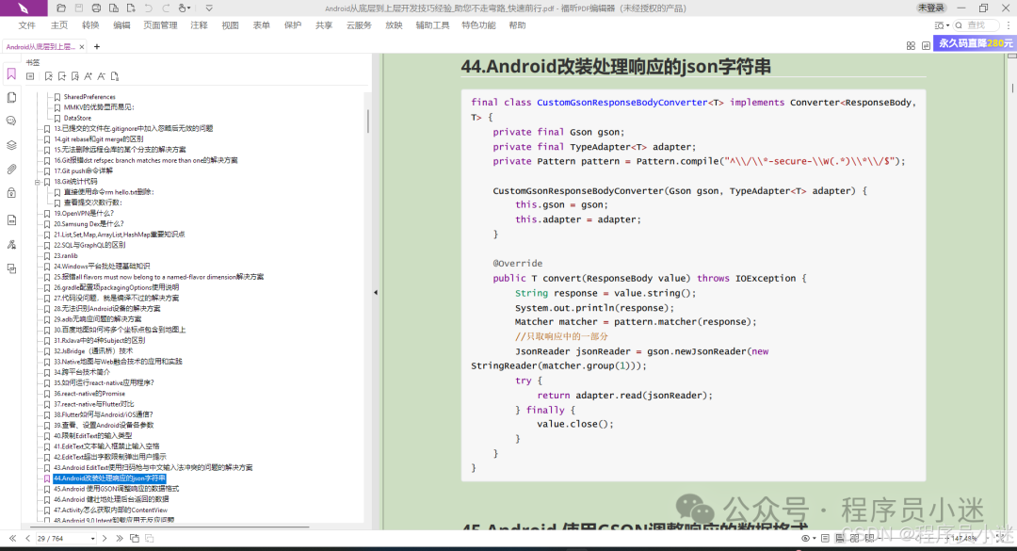
Task: Open the 编辑 ribbon tab
Action: (121, 25)
